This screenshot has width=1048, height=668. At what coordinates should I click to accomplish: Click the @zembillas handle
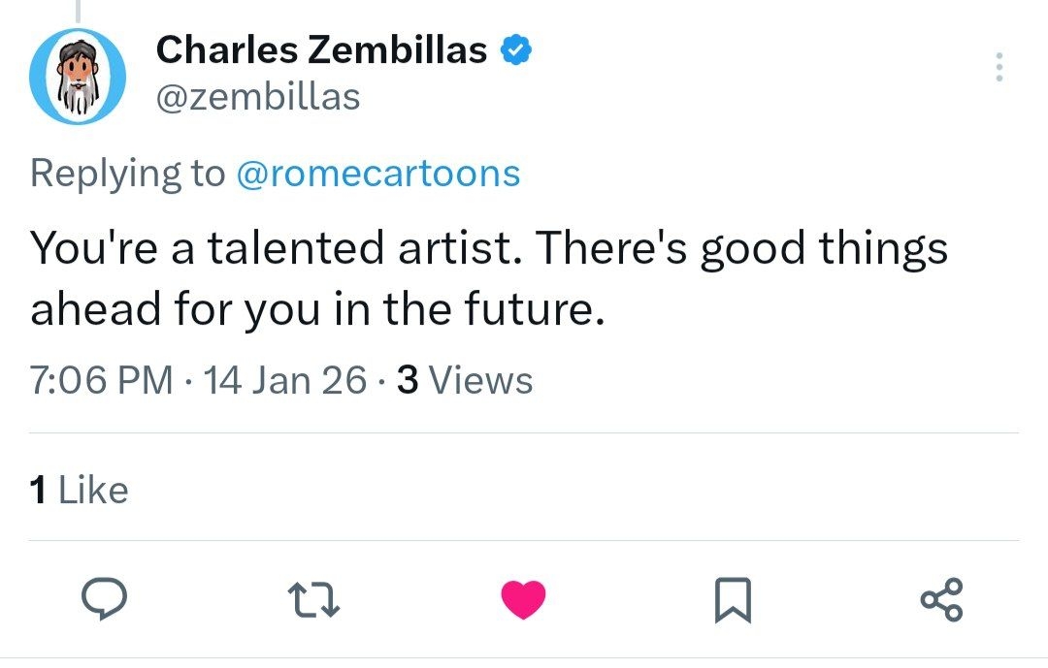point(257,96)
